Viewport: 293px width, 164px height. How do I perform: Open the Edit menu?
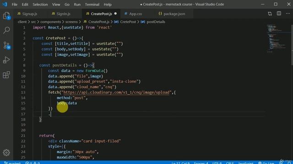point(25,4)
